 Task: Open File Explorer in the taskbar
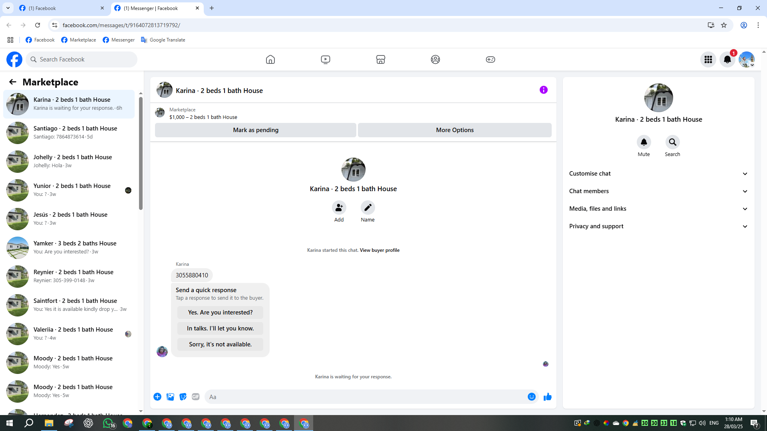coord(49,423)
